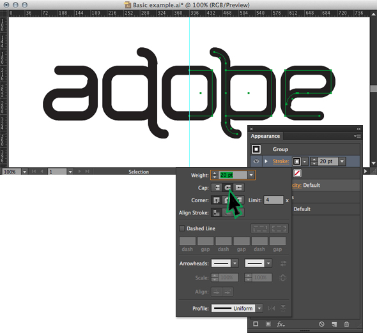This screenshot has width=377, height=333.
Task: Click the align dashes to corners icon
Action: (x=279, y=228)
